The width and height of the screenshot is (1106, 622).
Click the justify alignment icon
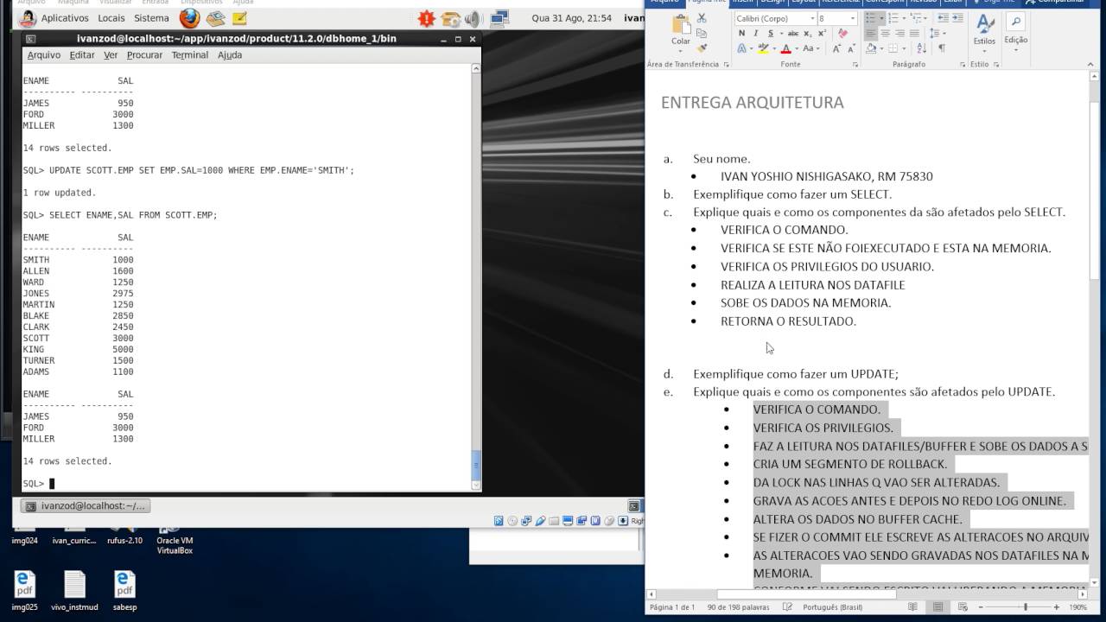click(914, 33)
